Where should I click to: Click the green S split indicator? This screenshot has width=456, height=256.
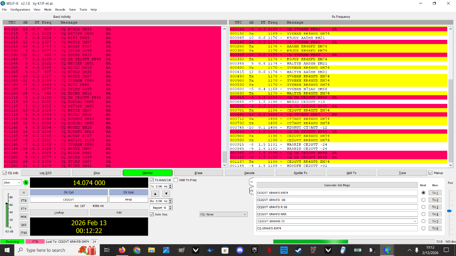26,182
